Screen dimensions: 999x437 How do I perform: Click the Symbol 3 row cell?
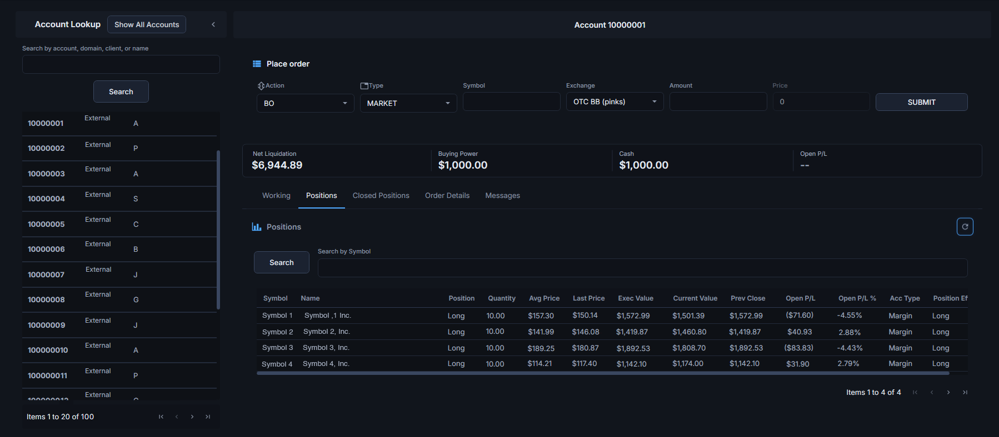[x=277, y=348]
